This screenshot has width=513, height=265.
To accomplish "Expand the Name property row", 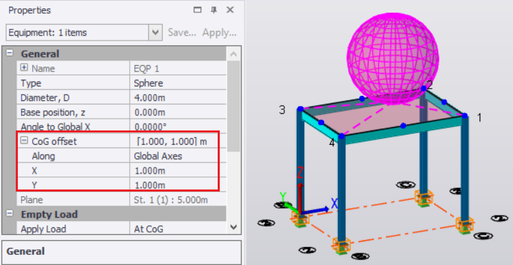I will coord(24,68).
